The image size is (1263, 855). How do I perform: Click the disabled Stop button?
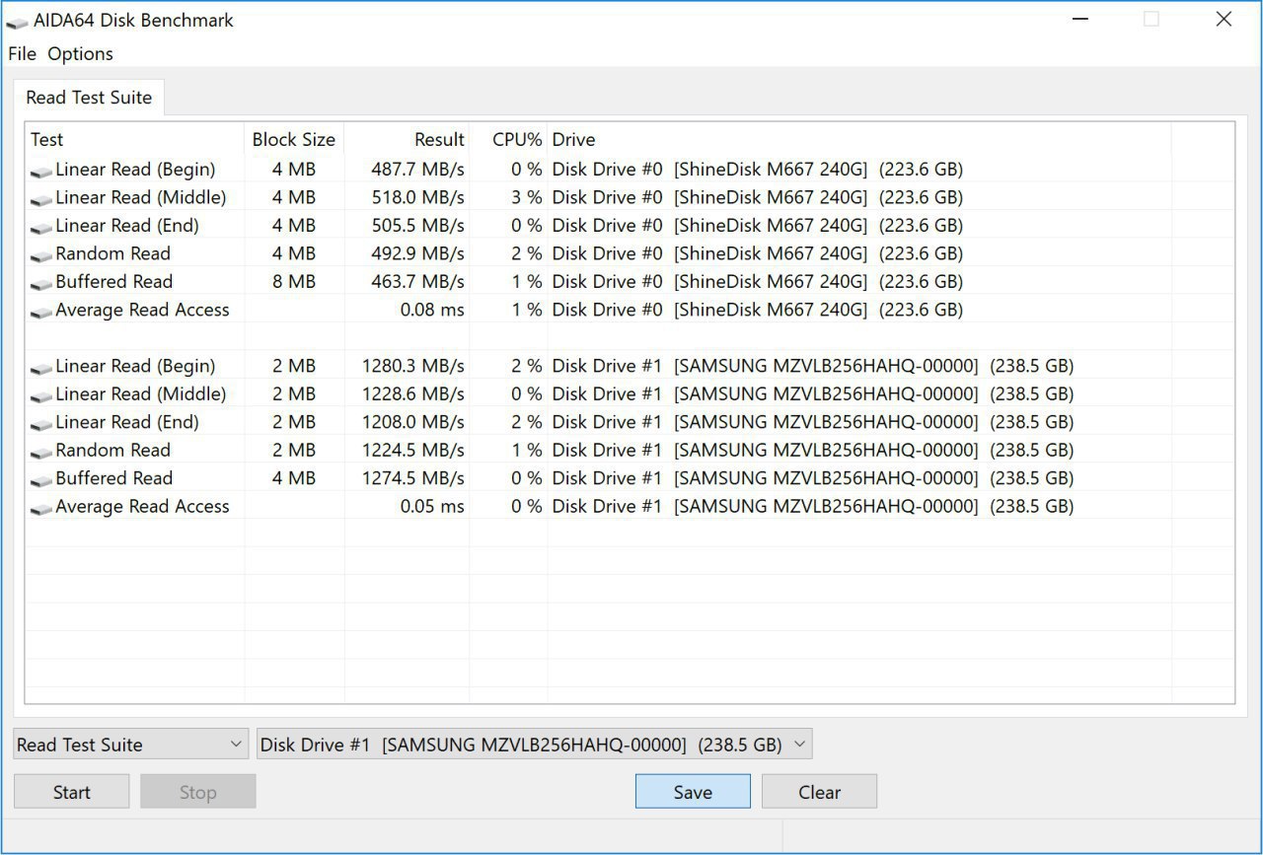tap(198, 792)
